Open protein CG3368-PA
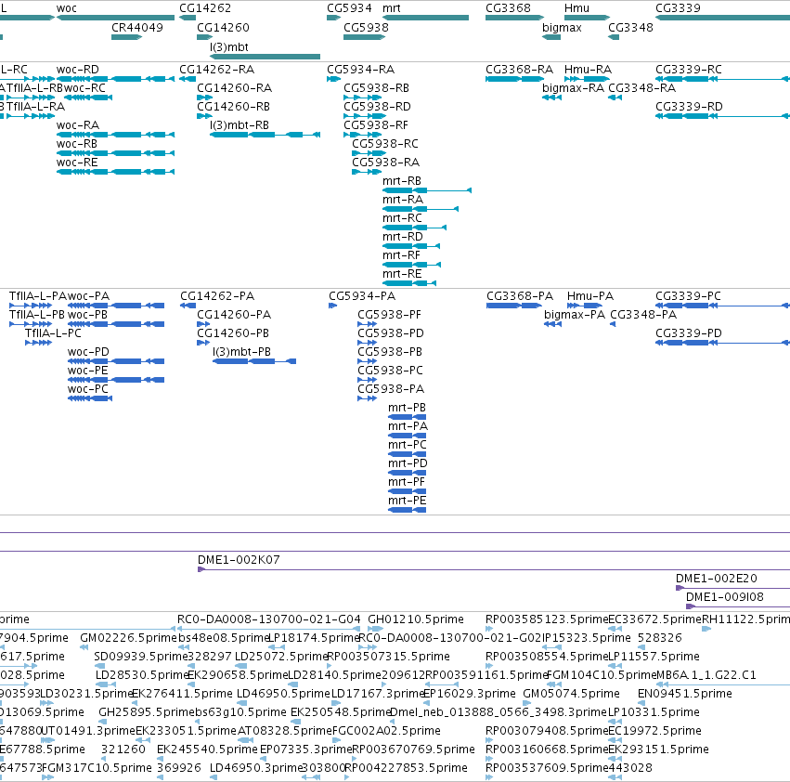Image resolution: width=790 pixels, height=782 pixels. pos(520,296)
